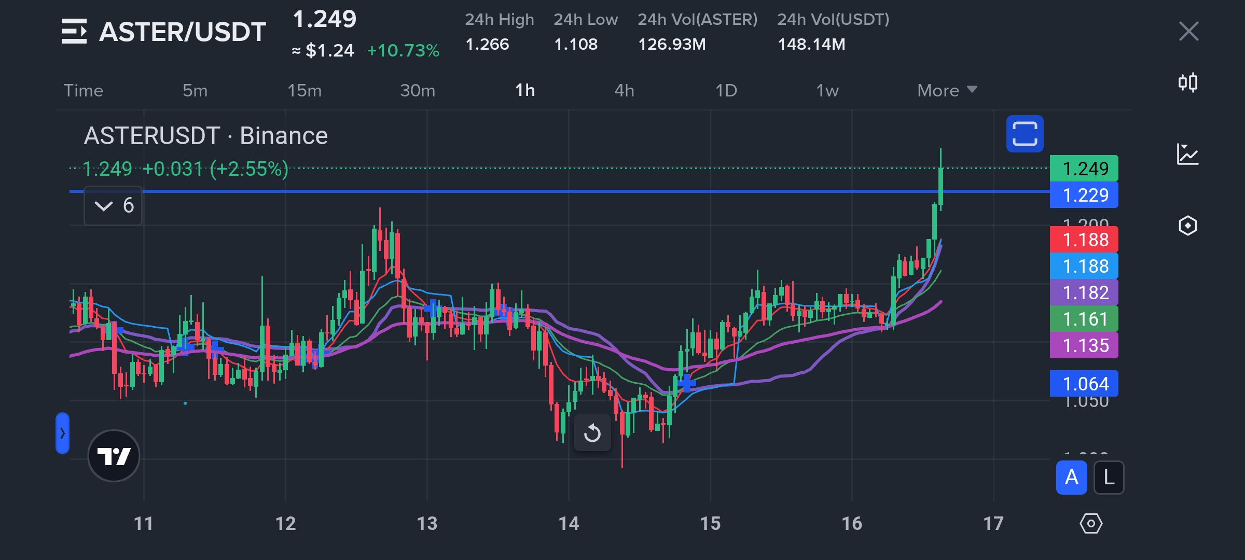Reset the chart view with the reload arrow

(592, 433)
